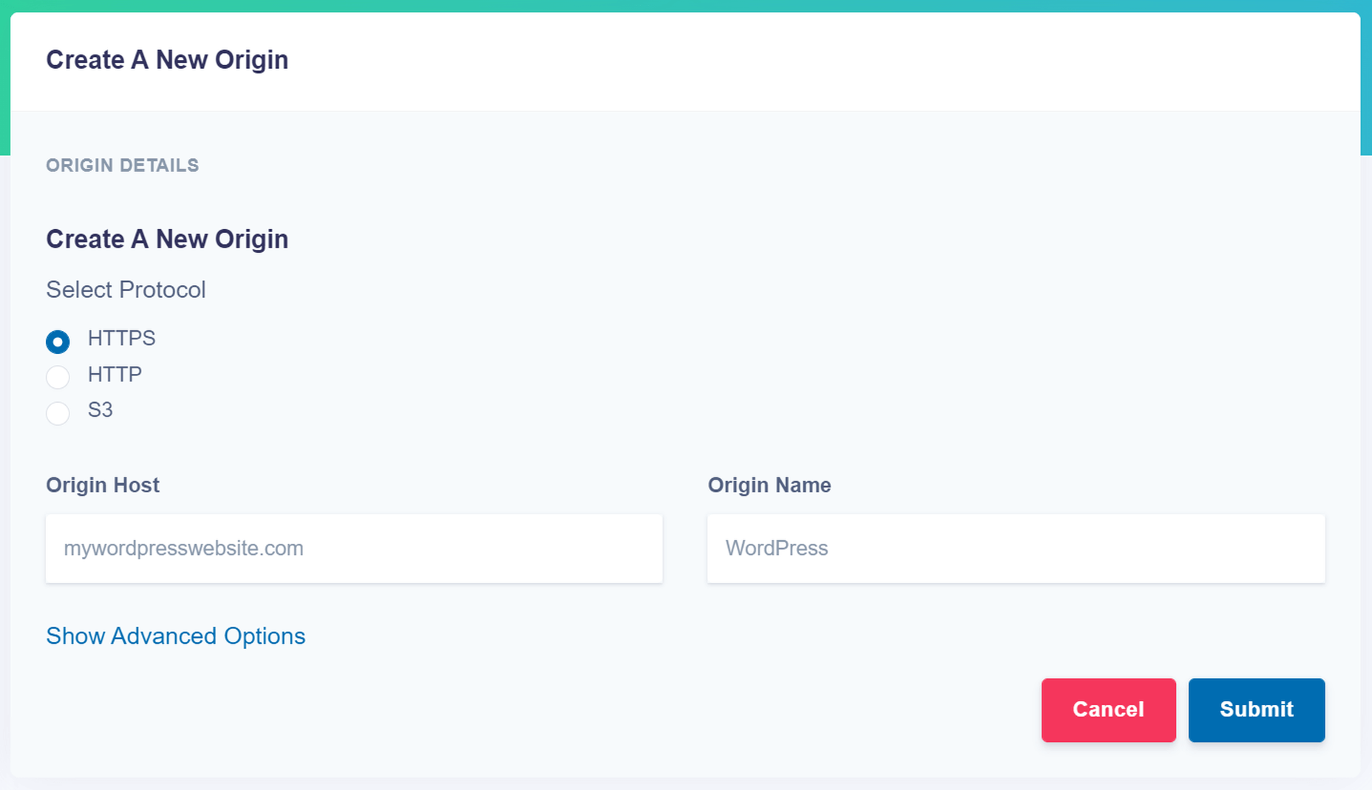The image size is (1372, 790).
Task: Click the HTTP label text
Action: 115,375
